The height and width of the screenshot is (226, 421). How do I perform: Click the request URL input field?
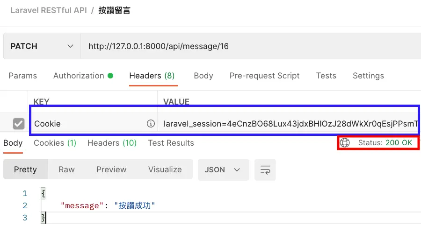coord(248,46)
